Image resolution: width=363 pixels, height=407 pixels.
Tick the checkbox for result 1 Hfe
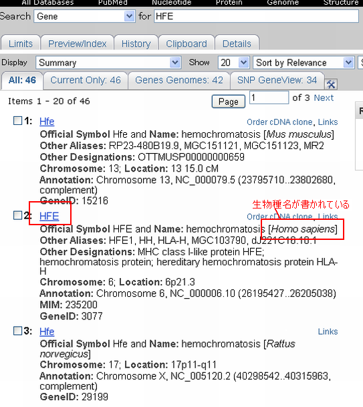point(17,120)
